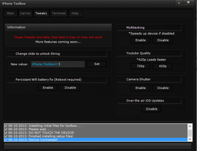Go to the Help tab
This screenshot has width=197, height=151.
point(75,13)
